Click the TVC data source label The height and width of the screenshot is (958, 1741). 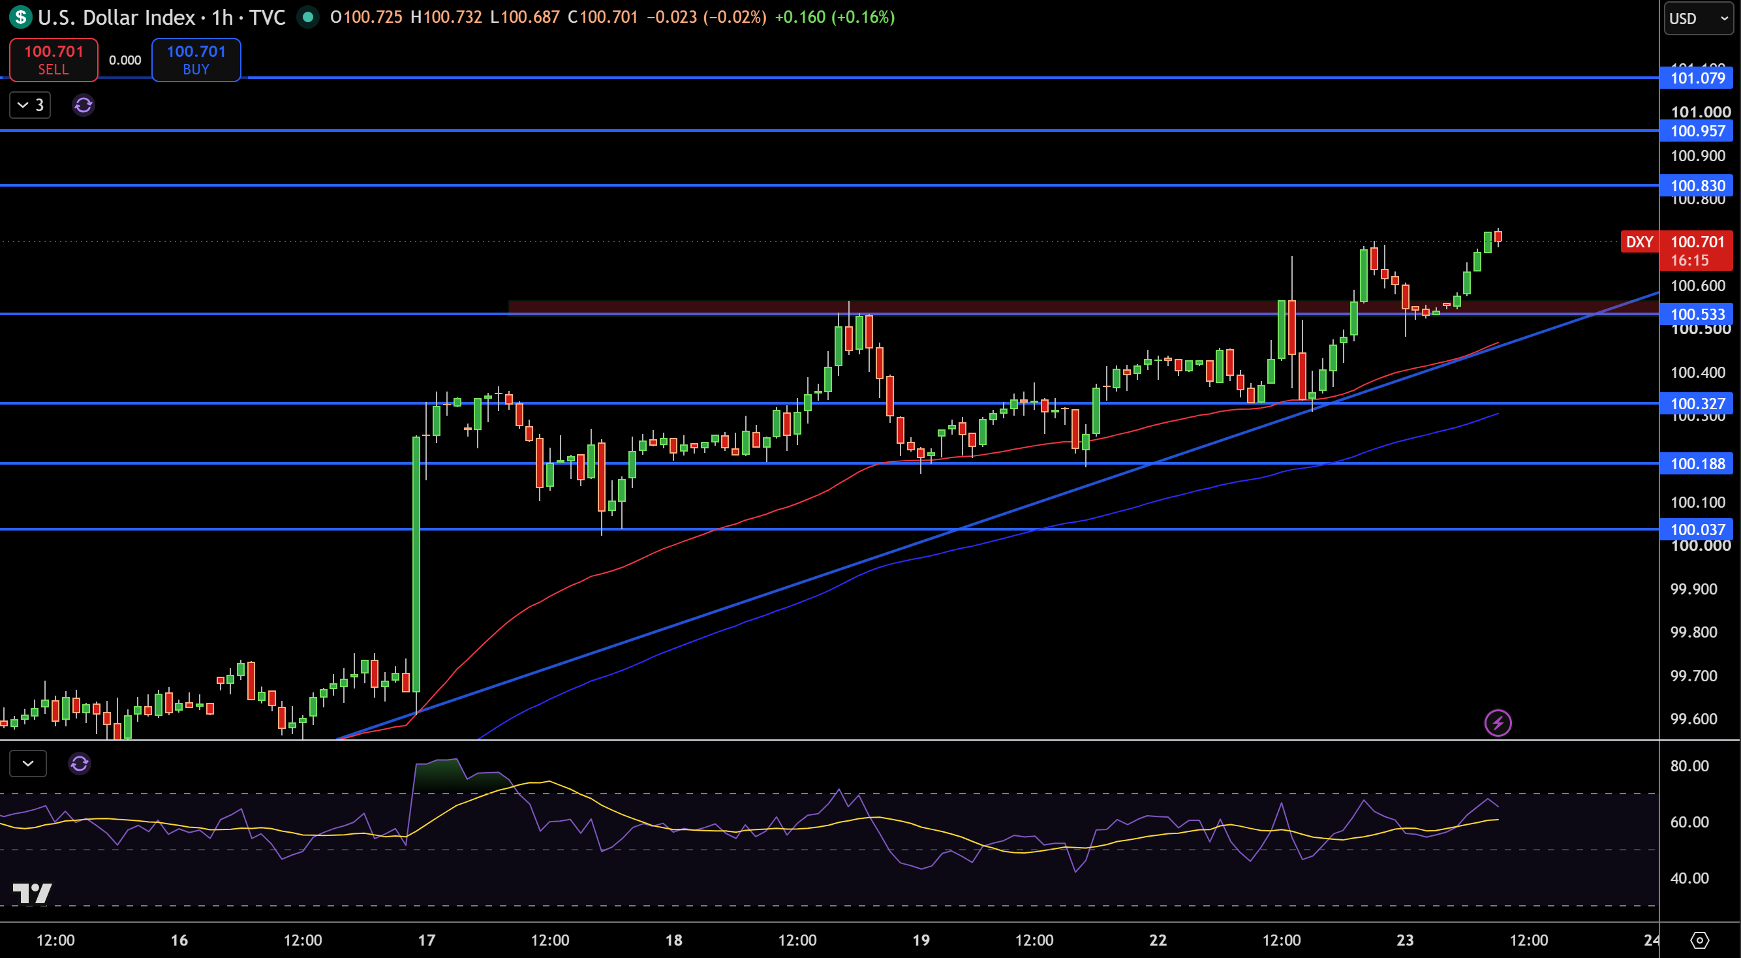click(267, 17)
